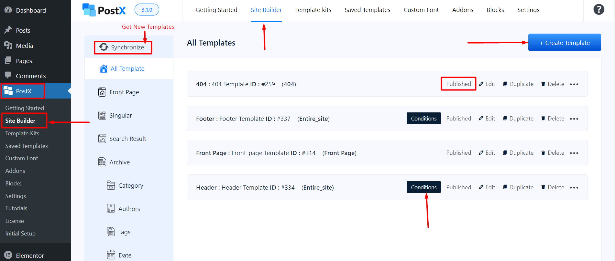
Task: Click the Tags template icon
Action: tap(111, 232)
